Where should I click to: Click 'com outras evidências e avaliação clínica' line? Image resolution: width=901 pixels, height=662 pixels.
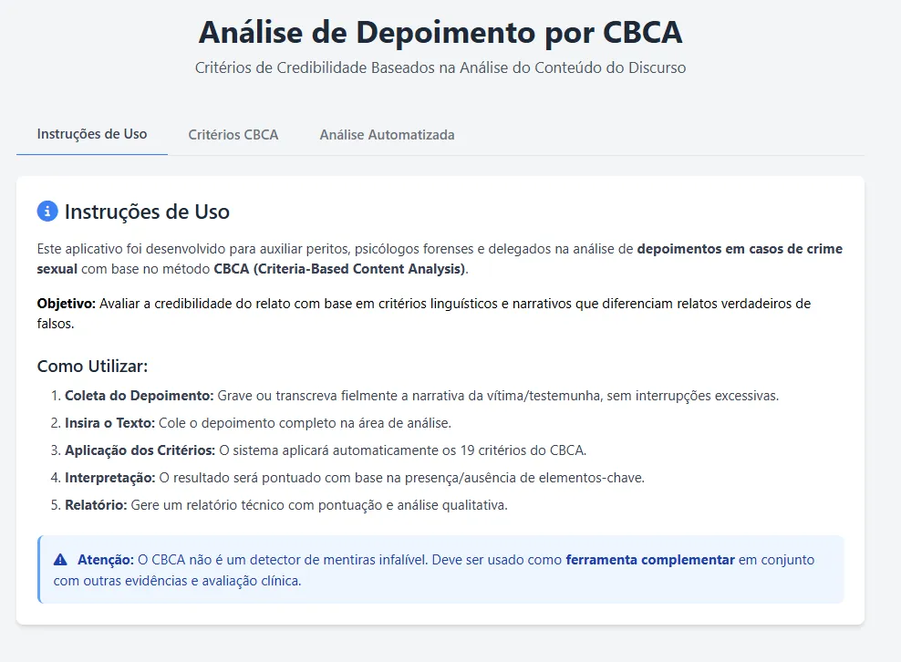(177, 580)
